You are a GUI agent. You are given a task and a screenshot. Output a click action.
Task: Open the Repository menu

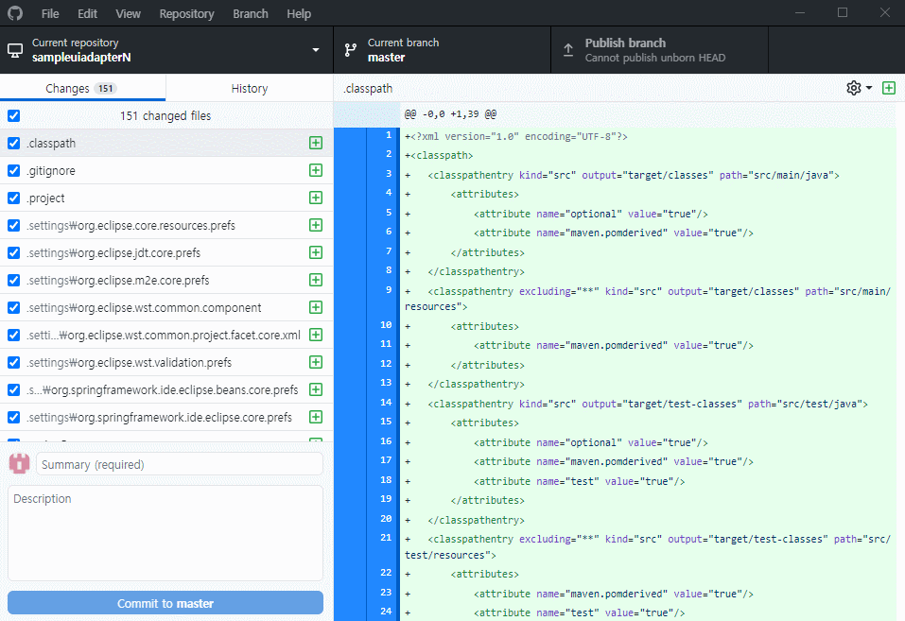coord(186,13)
